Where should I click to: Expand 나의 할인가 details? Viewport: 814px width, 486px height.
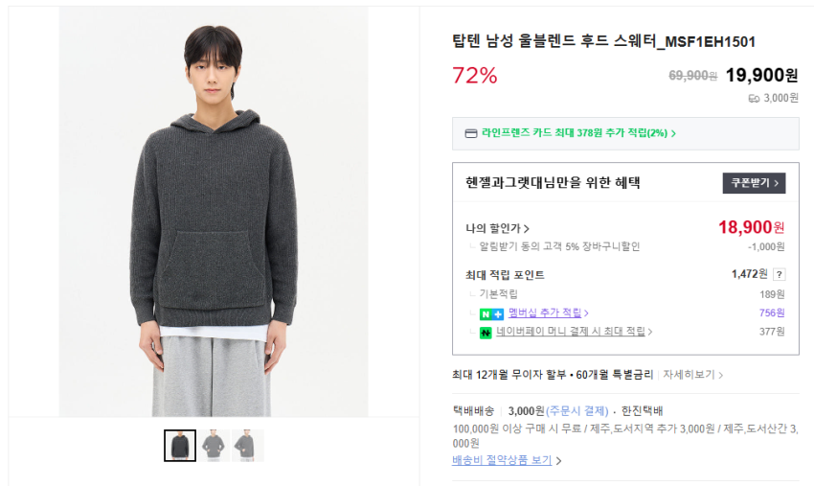(497, 228)
